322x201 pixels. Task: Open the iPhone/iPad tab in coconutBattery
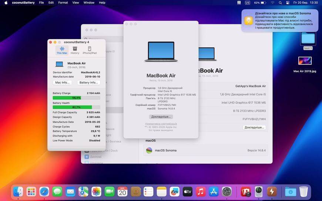click(x=90, y=50)
